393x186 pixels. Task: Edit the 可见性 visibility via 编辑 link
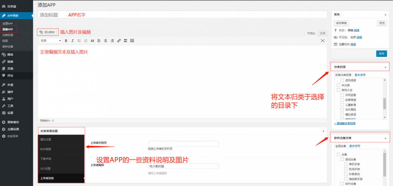[x=359, y=37]
